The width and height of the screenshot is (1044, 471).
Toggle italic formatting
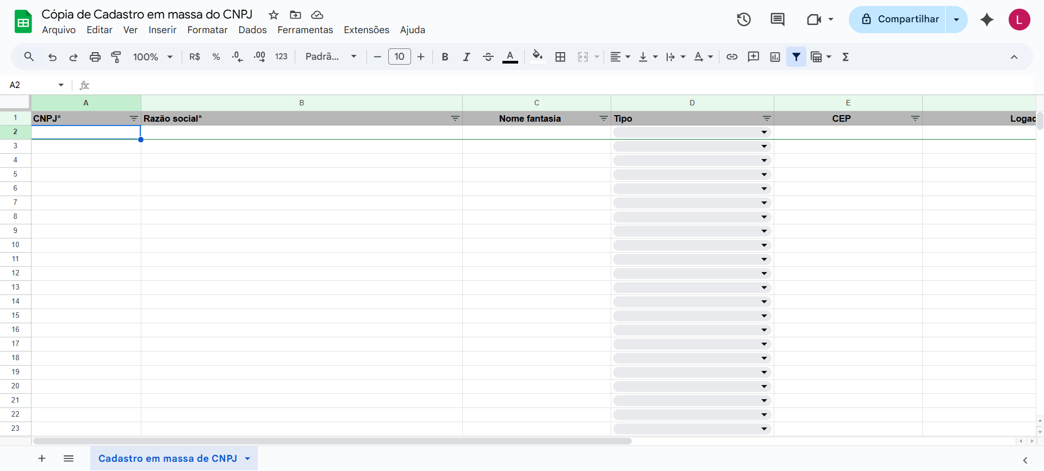pyautogui.click(x=466, y=57)
